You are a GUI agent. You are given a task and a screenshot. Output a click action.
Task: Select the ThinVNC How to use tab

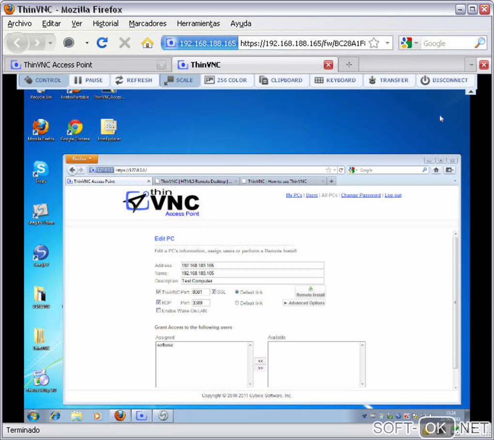(x=283, y=181)
